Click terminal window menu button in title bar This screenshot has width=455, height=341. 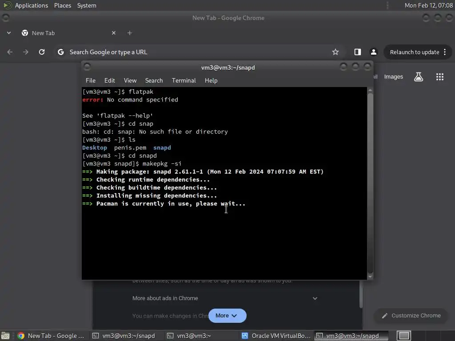click(x=87, y=67)
